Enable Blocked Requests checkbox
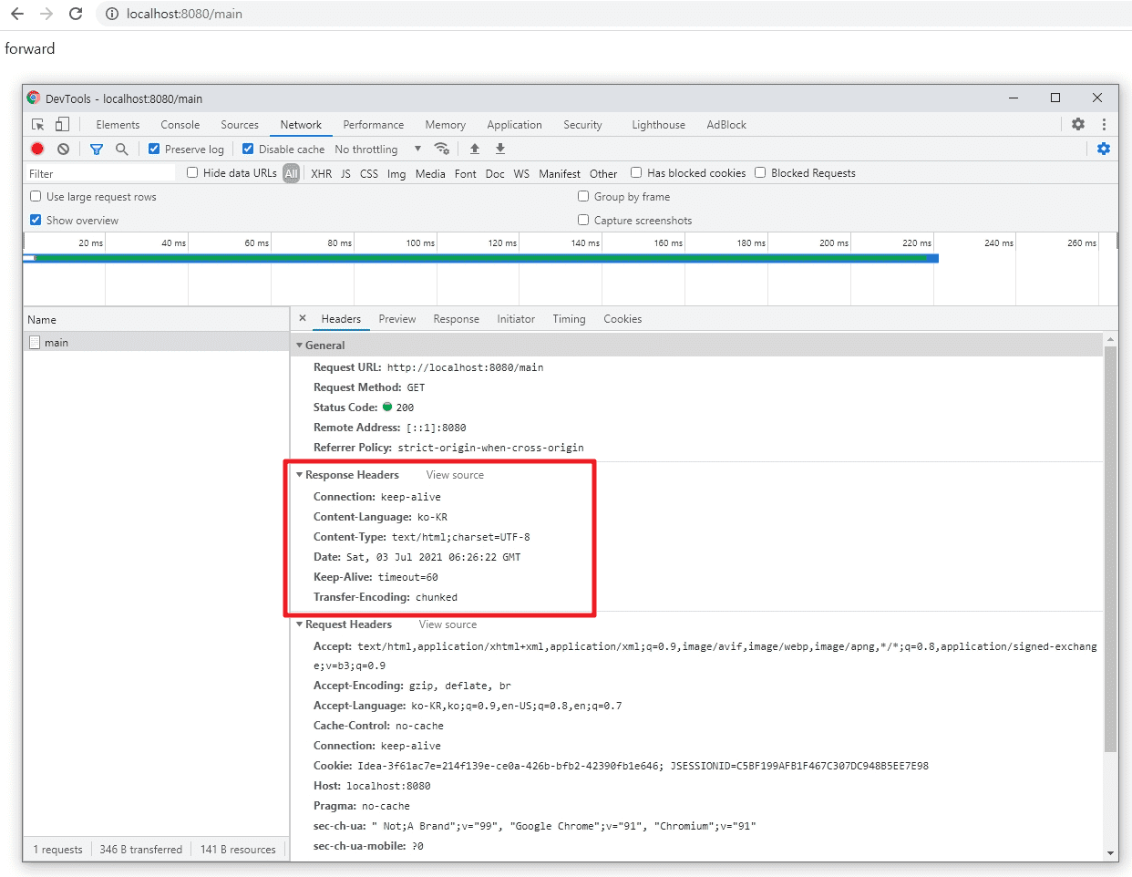Image resolution: width=1132 pixels, height=877 pixels. [x=760, y=172]
